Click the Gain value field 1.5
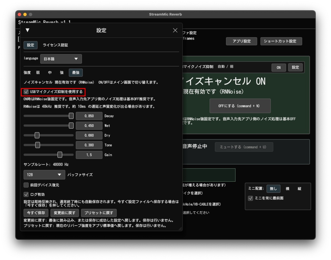The height and width of the screenshot is (260, 331). 89,155
